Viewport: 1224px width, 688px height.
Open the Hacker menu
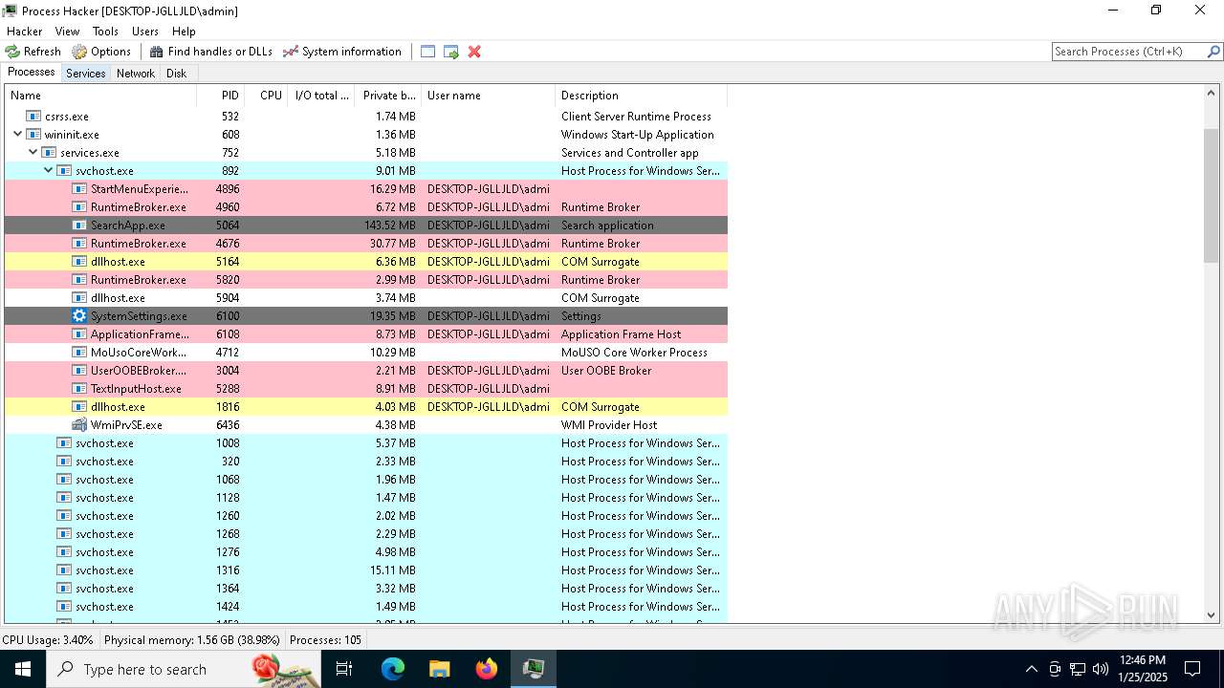[x=25, y=32]
